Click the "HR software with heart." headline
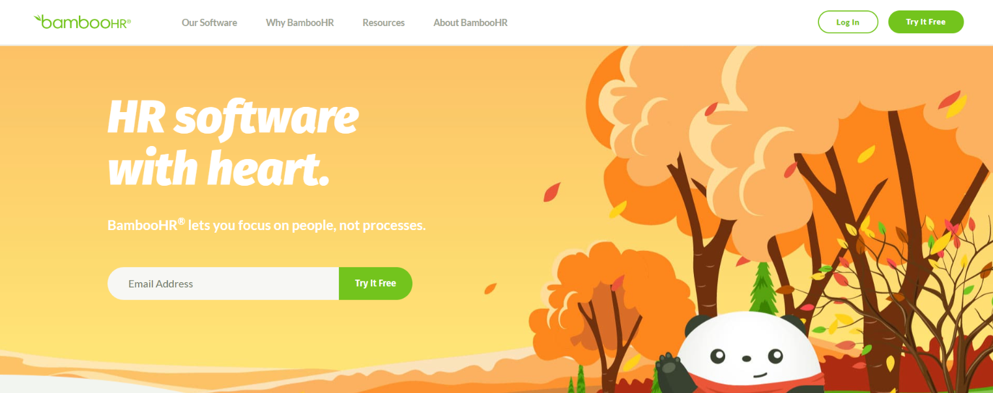Screen dimensions: 993x393 233,143
